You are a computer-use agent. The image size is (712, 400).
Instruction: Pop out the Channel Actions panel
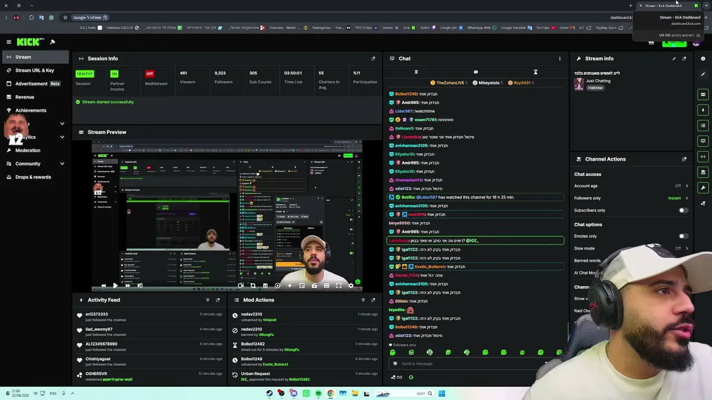tap(684, 159)
